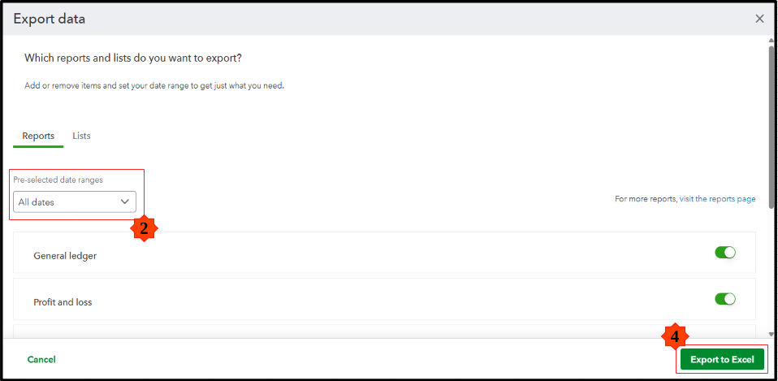Click Export to Excel
Image resolution: width=778 pixels, height=381 pixels.
722,359
